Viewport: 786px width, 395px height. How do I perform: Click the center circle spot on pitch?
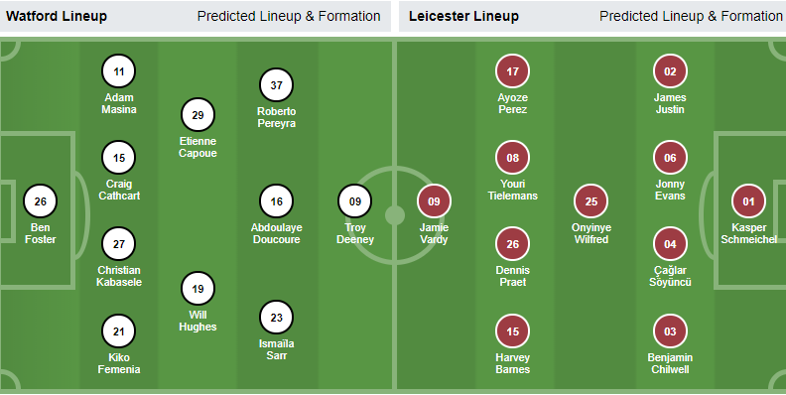(x=395, y=215)
